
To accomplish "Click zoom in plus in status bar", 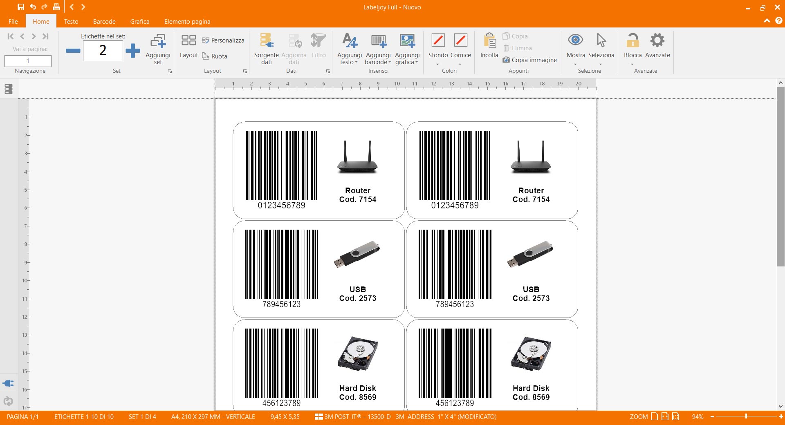I will pyautogui.click(x=781, y=416).
